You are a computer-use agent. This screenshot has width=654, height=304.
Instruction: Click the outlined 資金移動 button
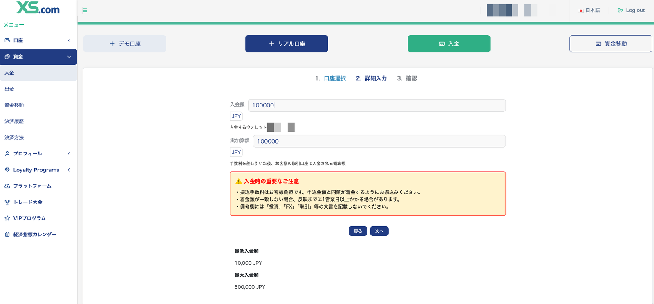pos(611,44)
